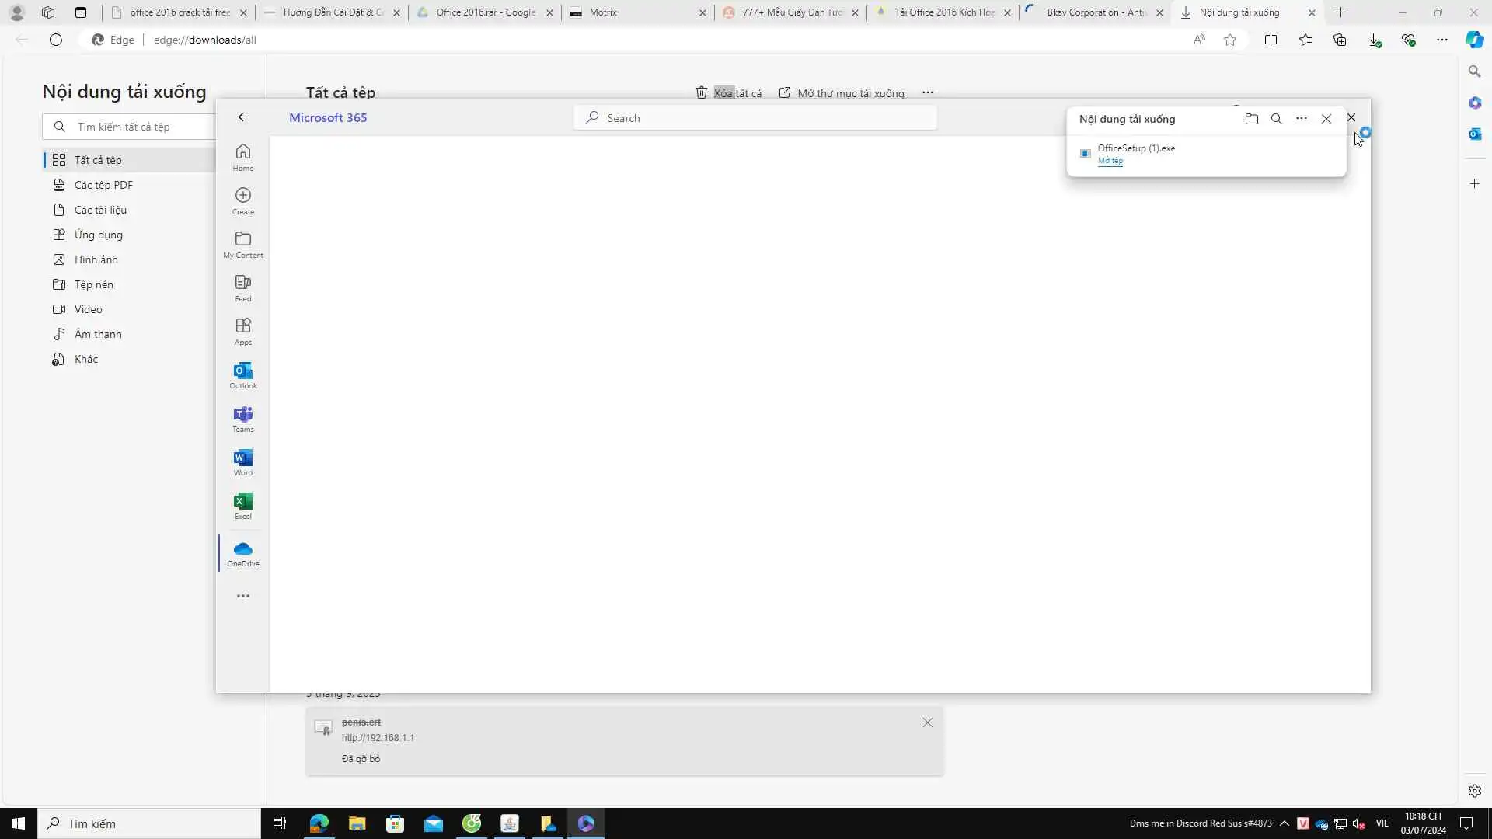1492x839 pixels.
Task: Click Xóa tất cả button
Action: 729,93
